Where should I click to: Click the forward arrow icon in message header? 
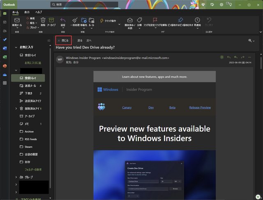tap(243, 57)
